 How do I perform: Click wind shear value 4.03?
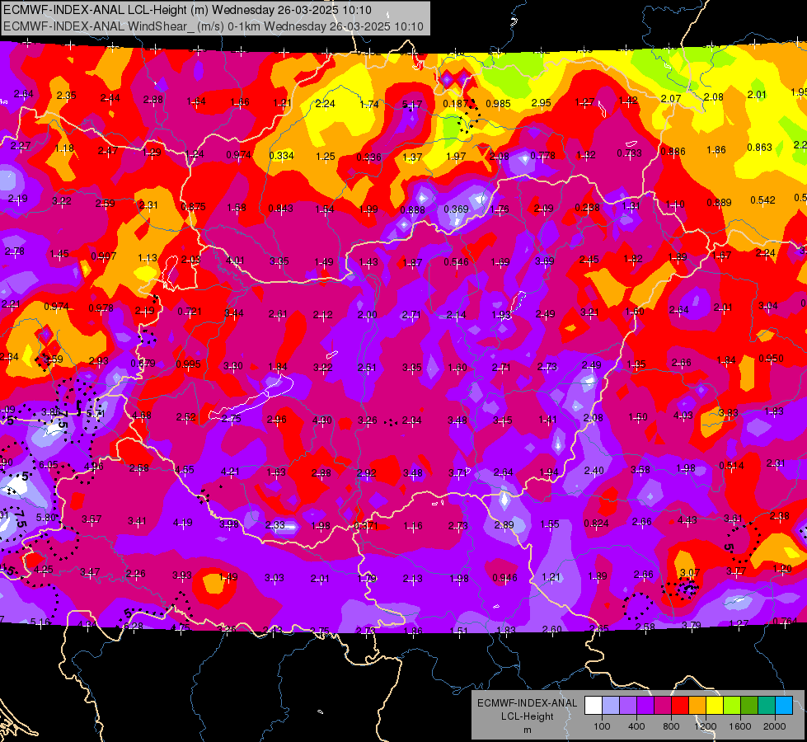[x=683, y=416]
